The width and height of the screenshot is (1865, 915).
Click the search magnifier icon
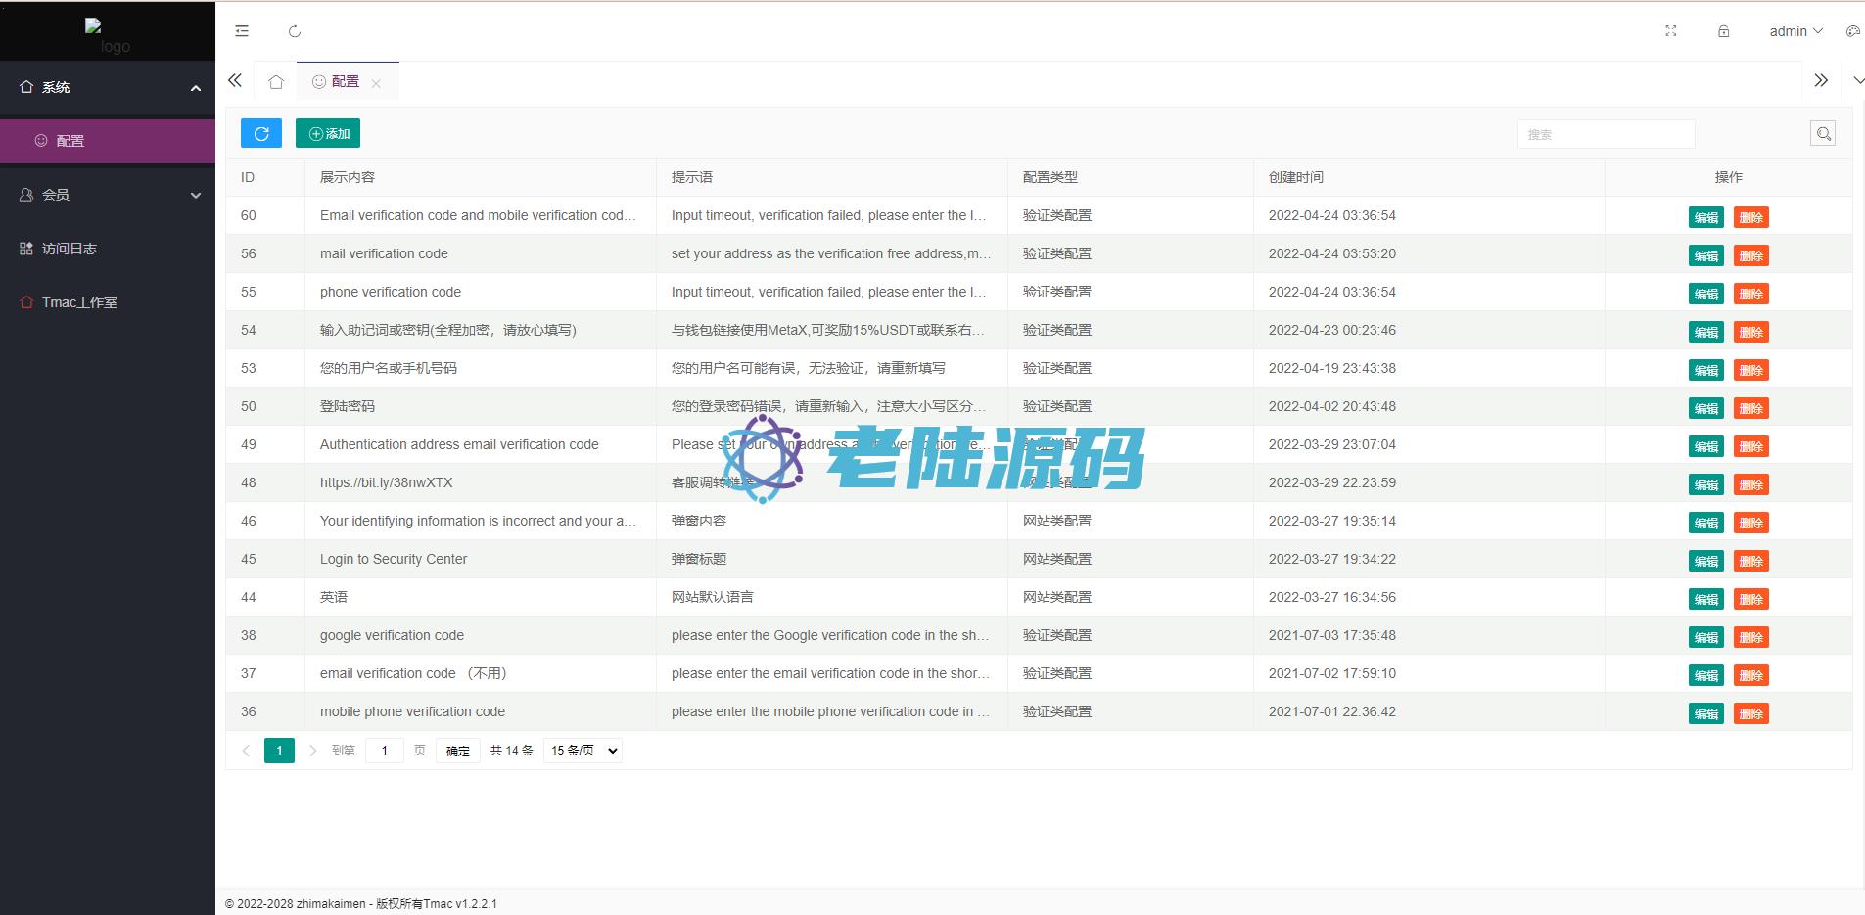click(x=1822, y=134)
